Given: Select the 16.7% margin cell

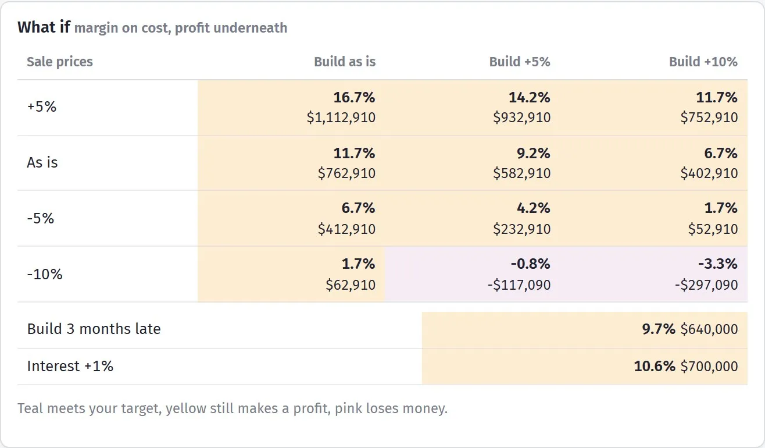Looking at the screenshot, I should click(x=291, y=108).
